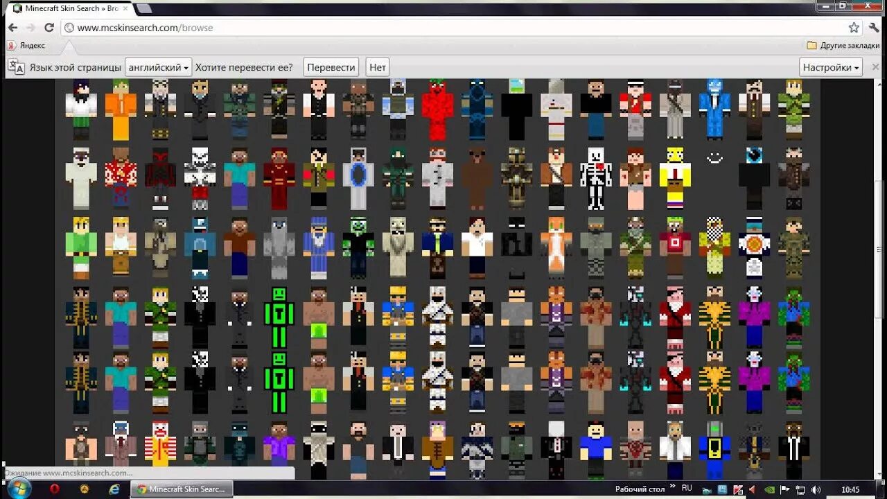Open the Chrome wrench menu
The width and height of the screenshot is (887, 499).
(x=875, y=28)
